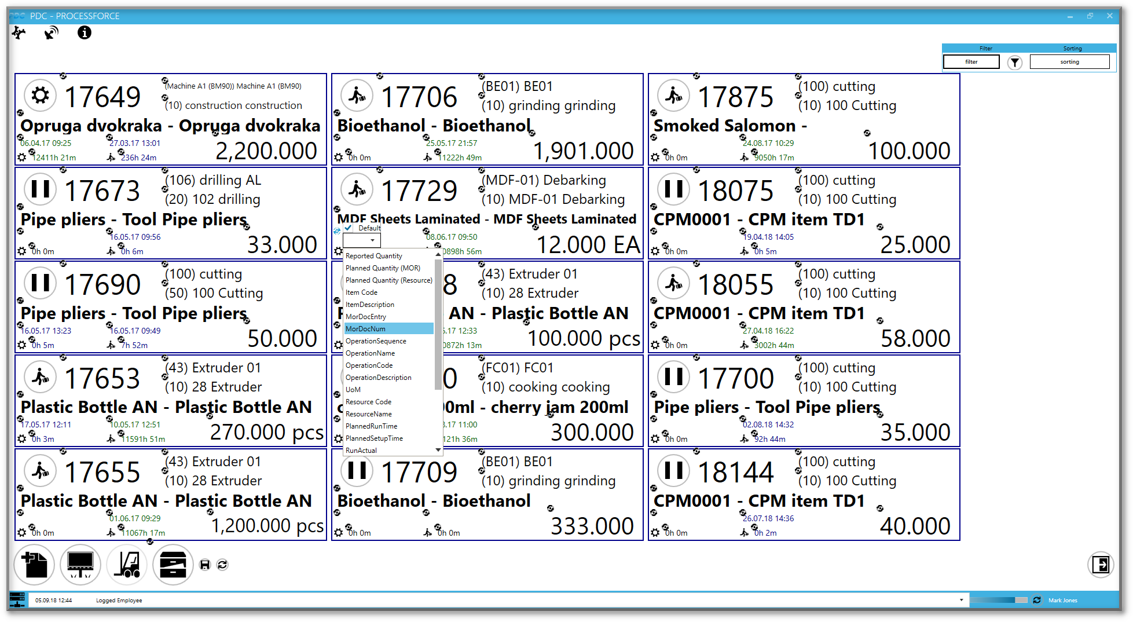1133x622 pixels.
Task: Select highlighted MorDocNum option
Action: 388,329
